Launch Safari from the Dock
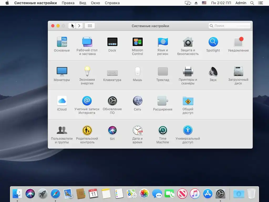 55,194
